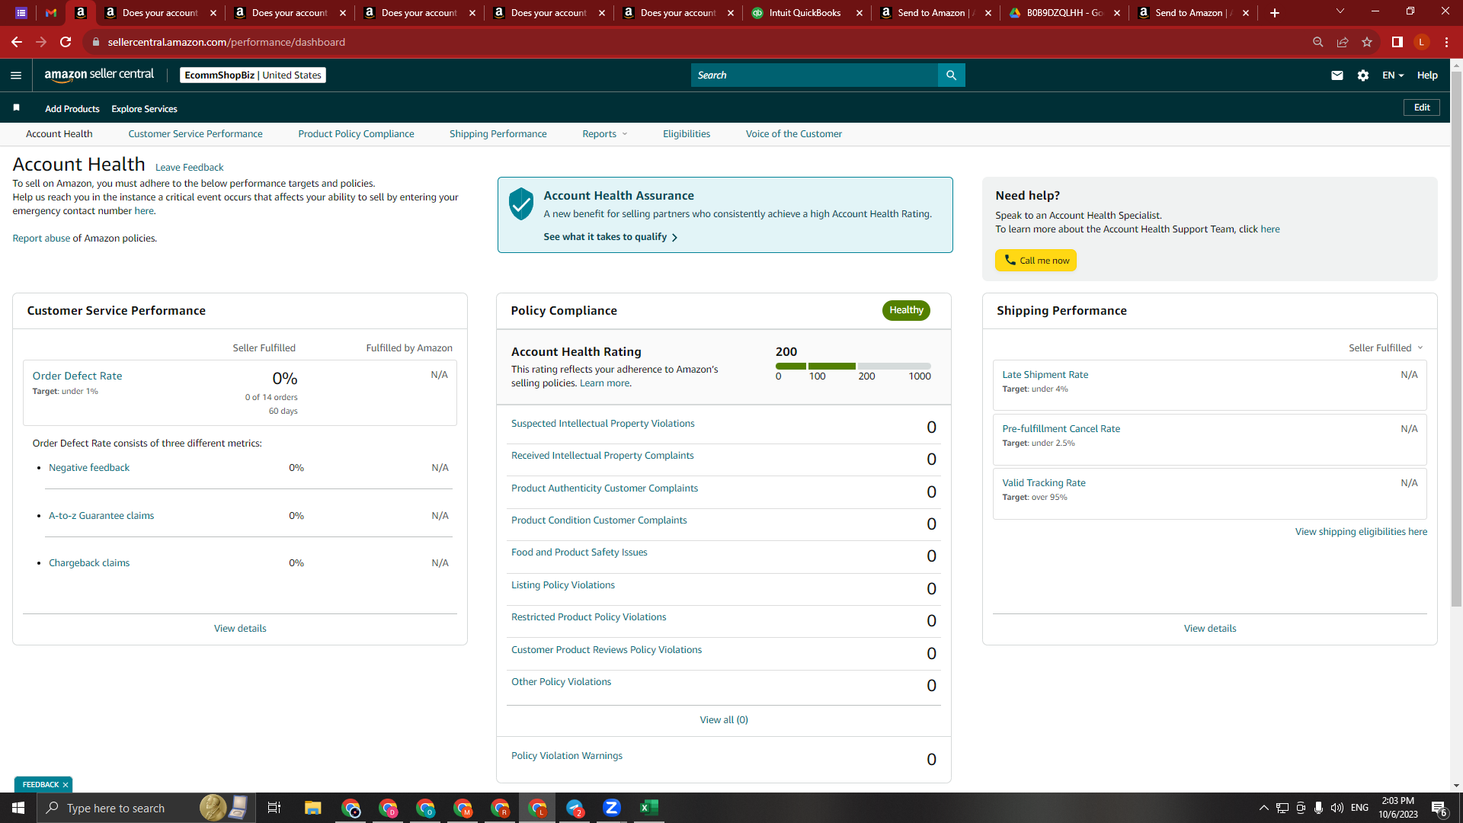
Task: Open A-to-z Guarantee claims link
Action: pos(101,516)
